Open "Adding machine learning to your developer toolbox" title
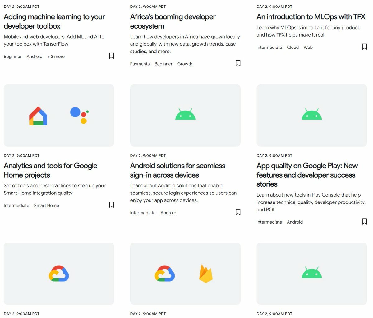Viewport: 373px width, 318px height. (x=54, y=21)
